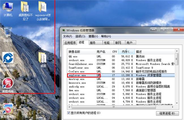Select the wpsword folder on desktop

tap(43, 10)
